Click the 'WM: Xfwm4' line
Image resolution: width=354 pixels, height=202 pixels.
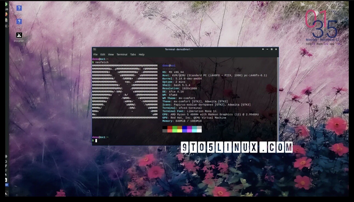coord(170,95)
